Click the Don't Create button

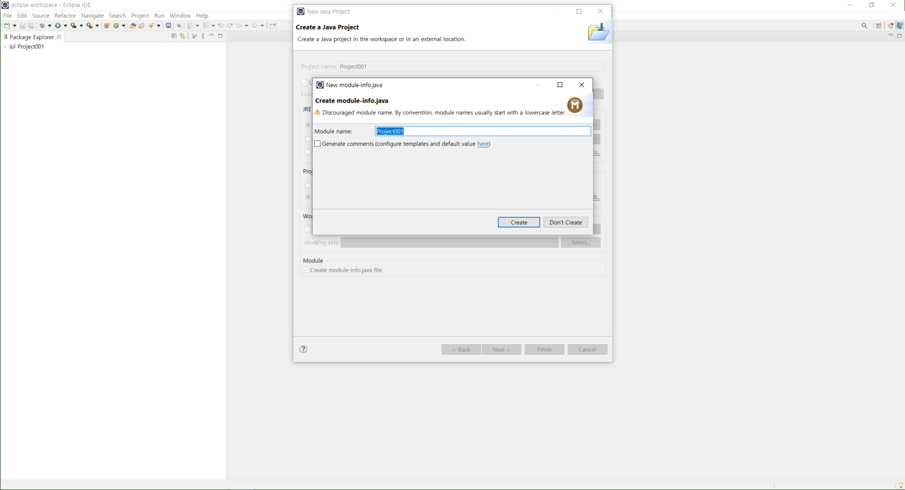(x=566, y=222)
